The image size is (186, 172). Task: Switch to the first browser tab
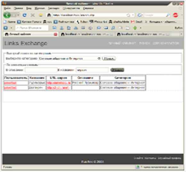pyautogui.click(x=30, y=34)
